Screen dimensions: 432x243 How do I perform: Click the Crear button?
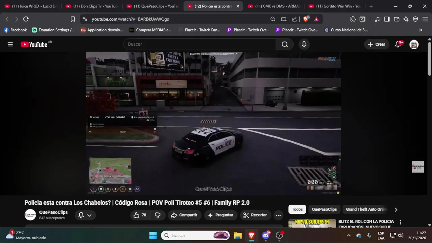[376, 44]
